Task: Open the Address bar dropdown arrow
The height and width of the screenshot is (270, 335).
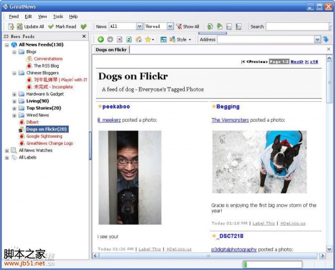Action: click(x=317, y=40)
